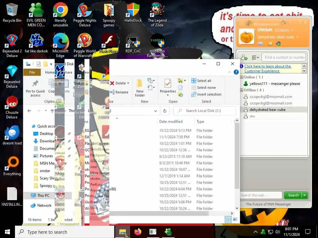
Task: Expand the Easy access dropdown in ribbon
Action: click(151, 88)
